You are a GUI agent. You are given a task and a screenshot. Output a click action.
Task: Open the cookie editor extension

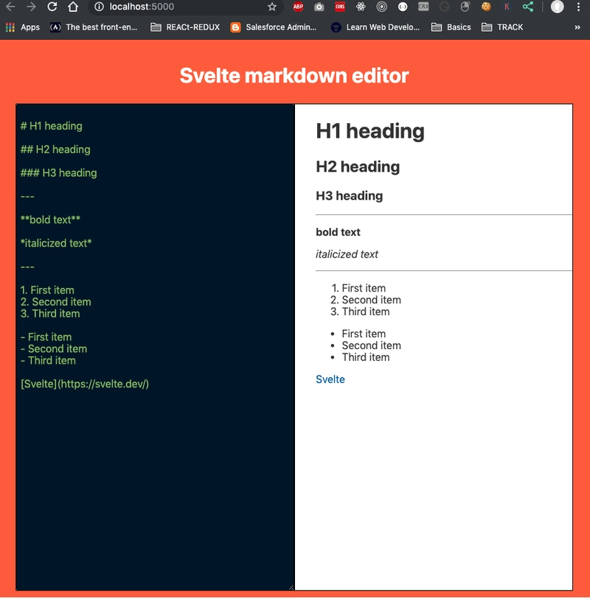pos(486,7)
